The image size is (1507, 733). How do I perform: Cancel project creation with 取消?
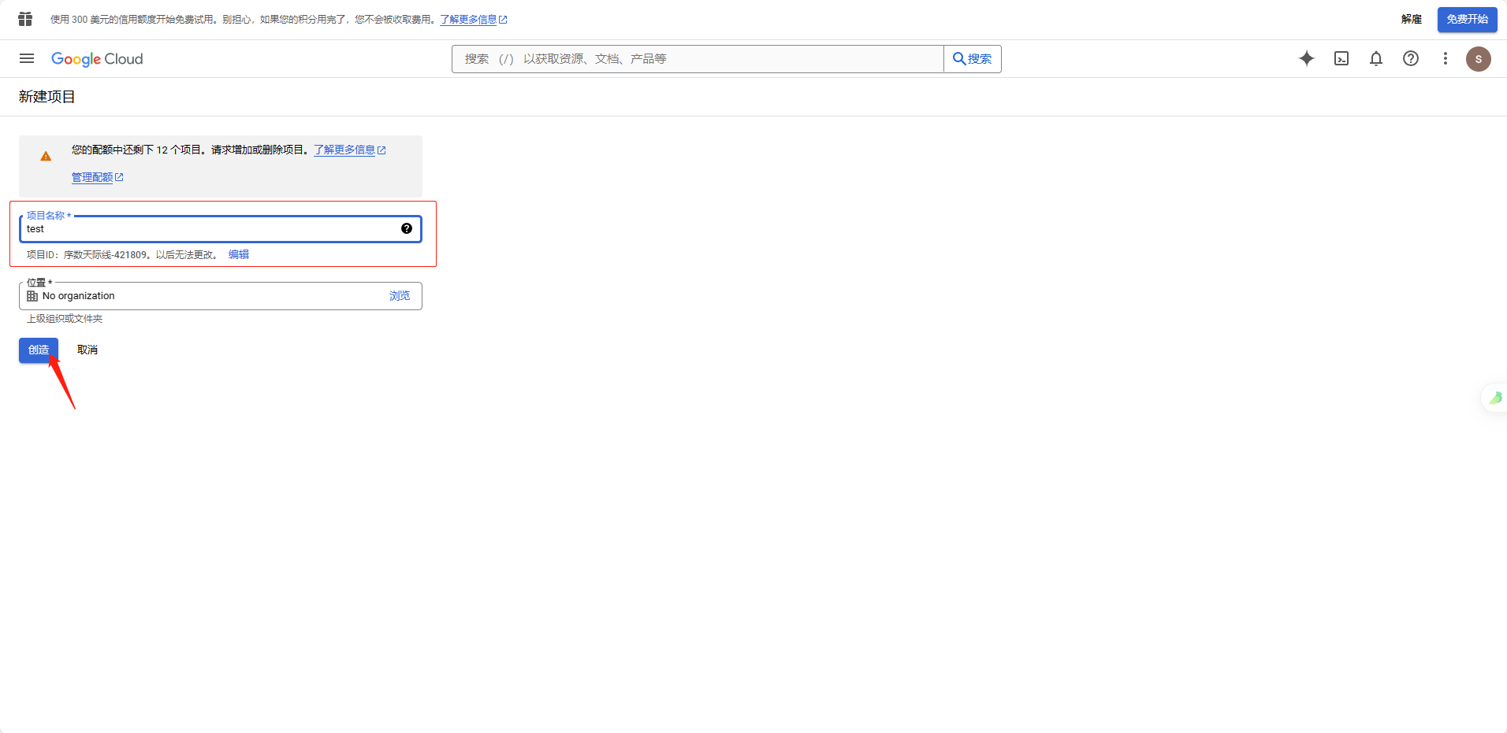click(x=87, y=350)
